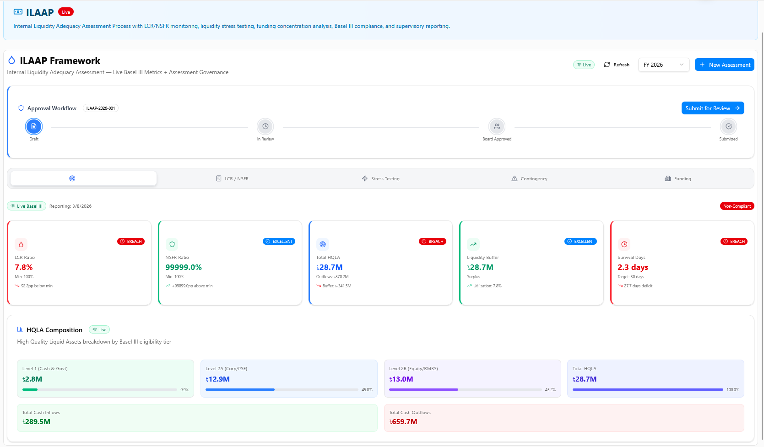Click the Non-Compliant status badge
The width and height of the screenshot is (764, 447).
[737, 206]
